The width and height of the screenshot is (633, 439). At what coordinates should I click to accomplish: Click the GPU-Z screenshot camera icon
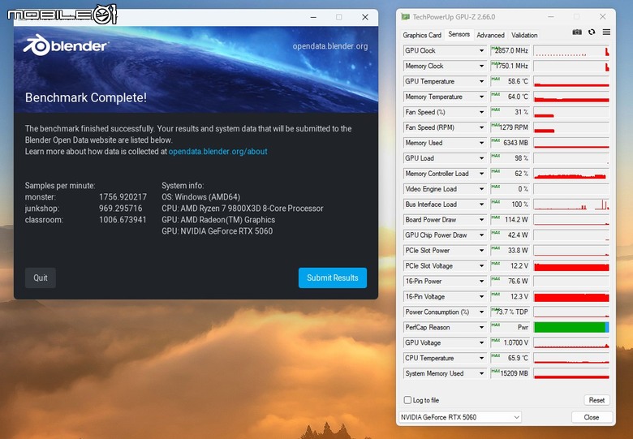point(577,32)
